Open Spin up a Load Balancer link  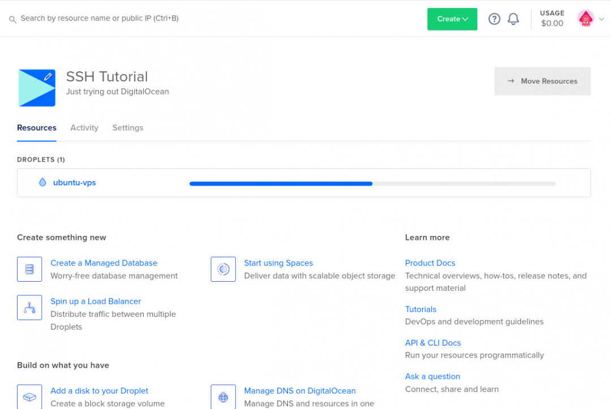pos(96,301)
